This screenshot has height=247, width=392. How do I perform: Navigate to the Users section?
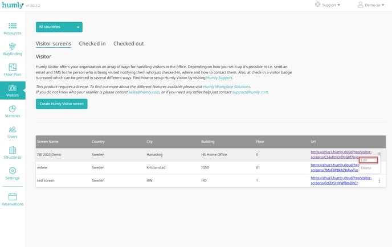pyautogui.click(x=13, y=133)
